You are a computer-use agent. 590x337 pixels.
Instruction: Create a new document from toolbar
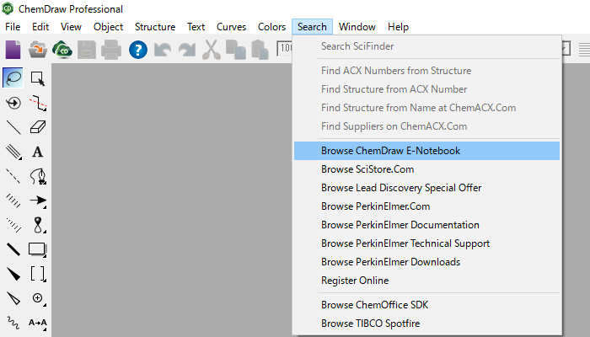[13, 51]
